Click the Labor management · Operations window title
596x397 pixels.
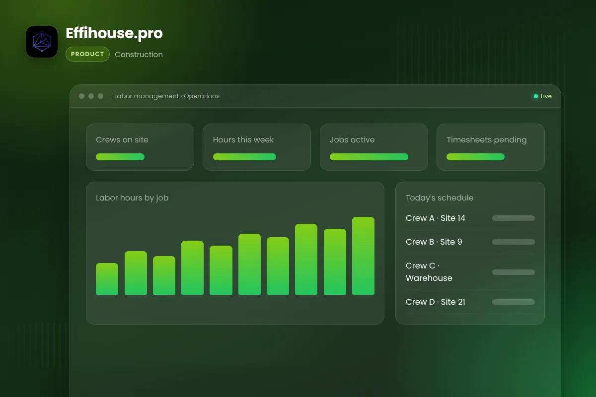tap(167, 96)
